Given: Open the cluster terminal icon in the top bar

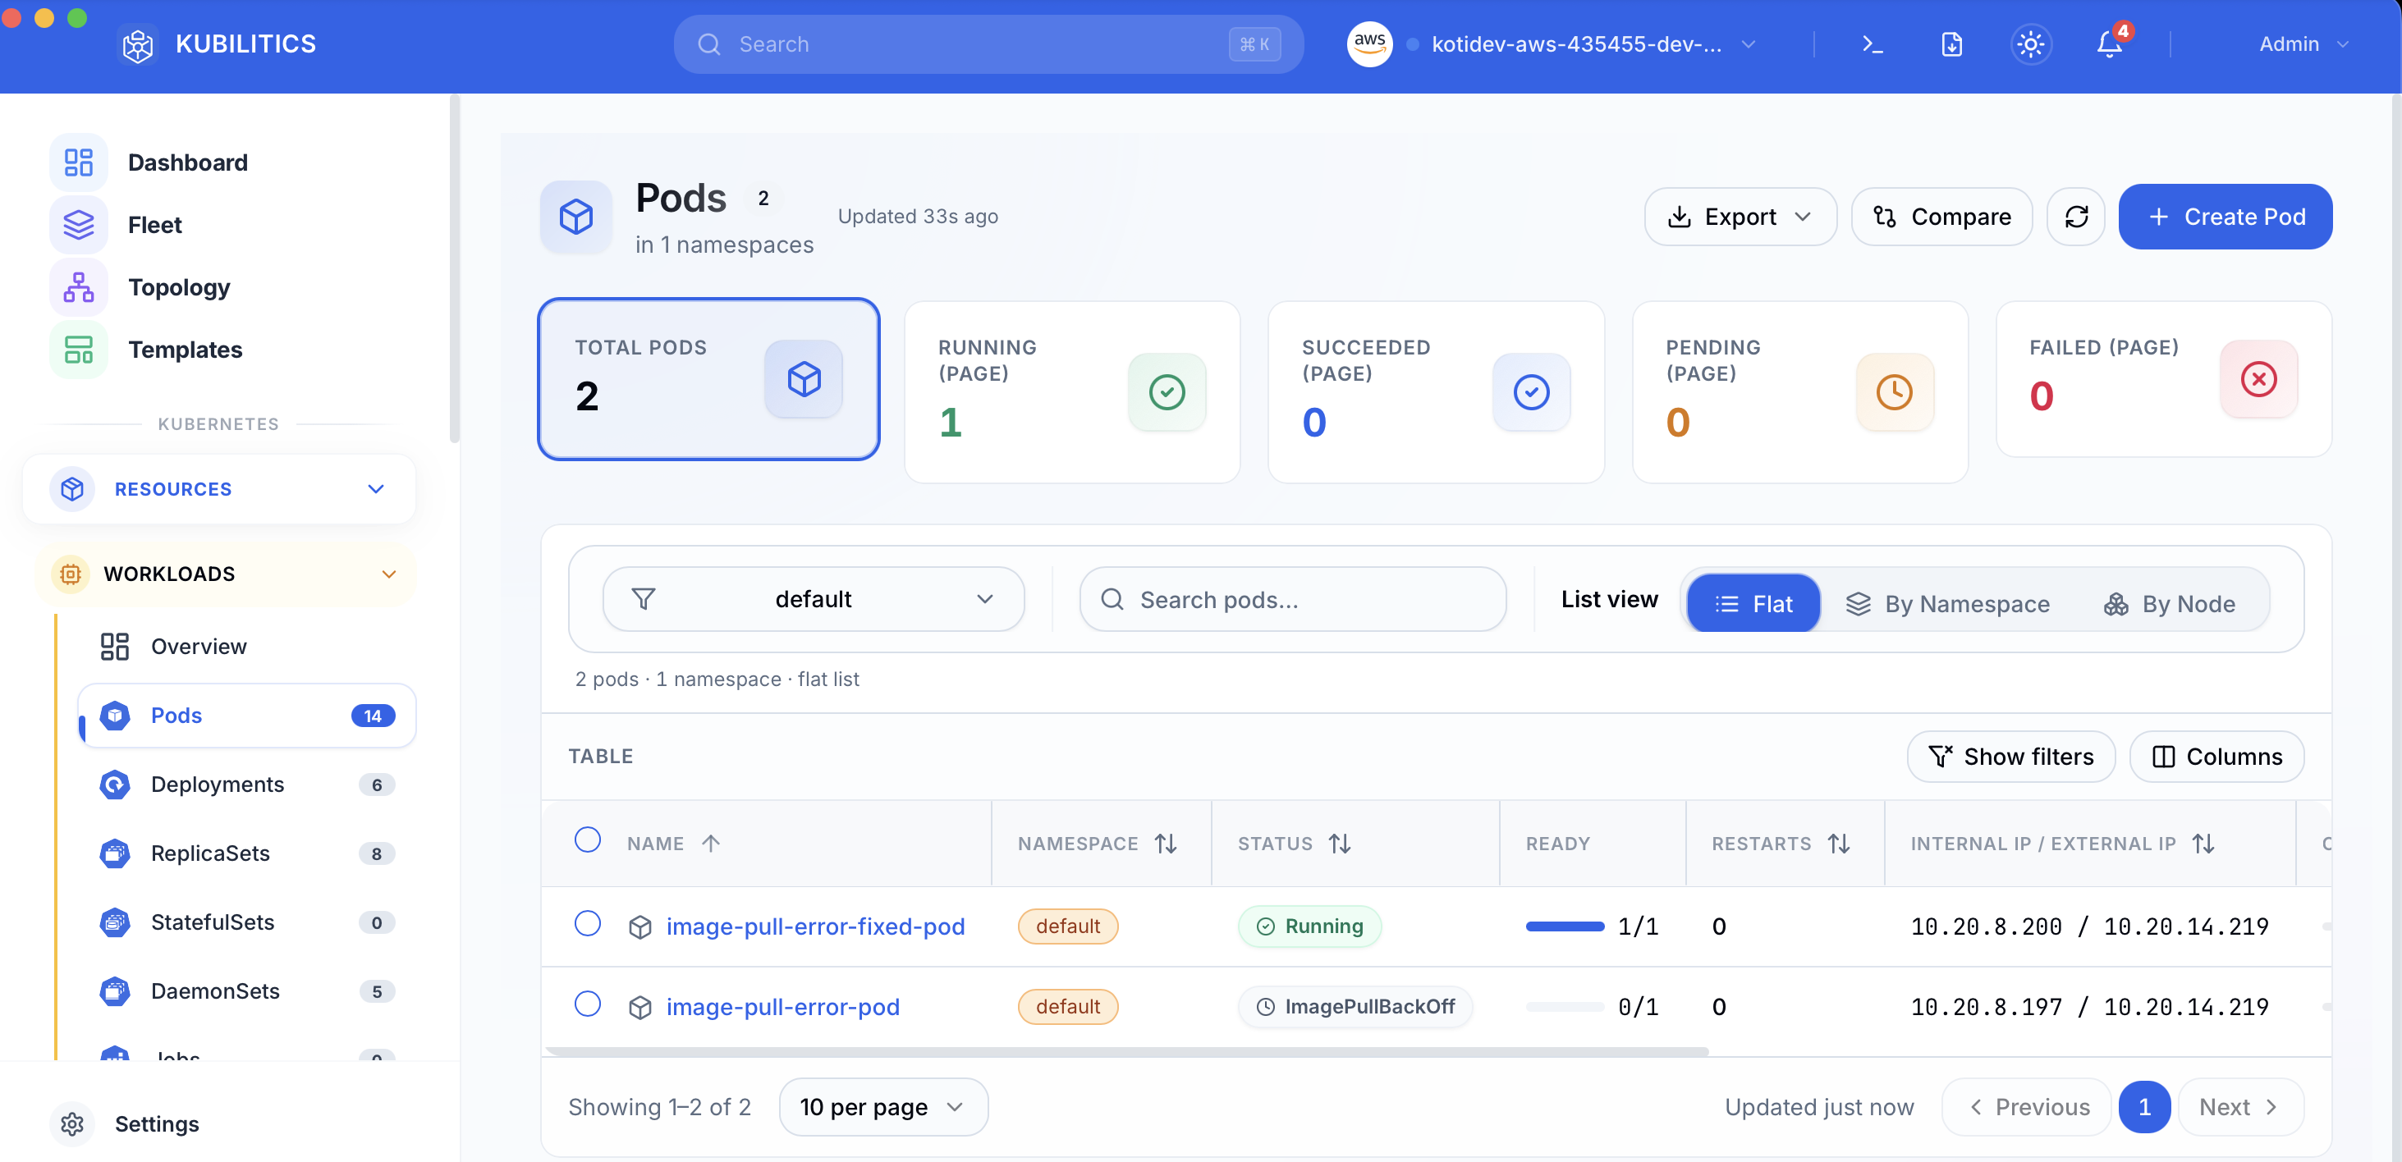Looking at the screenshot, I should (x=1871, y=43).
